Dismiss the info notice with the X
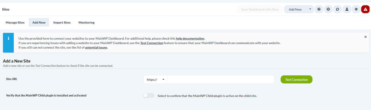Screen dimensions: 371x110 [365, 37]
